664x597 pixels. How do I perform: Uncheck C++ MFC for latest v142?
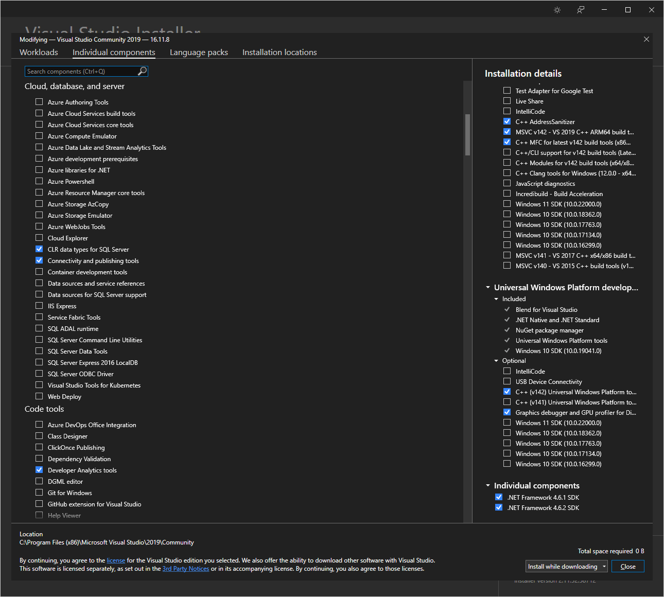click(x=507, y=142)
